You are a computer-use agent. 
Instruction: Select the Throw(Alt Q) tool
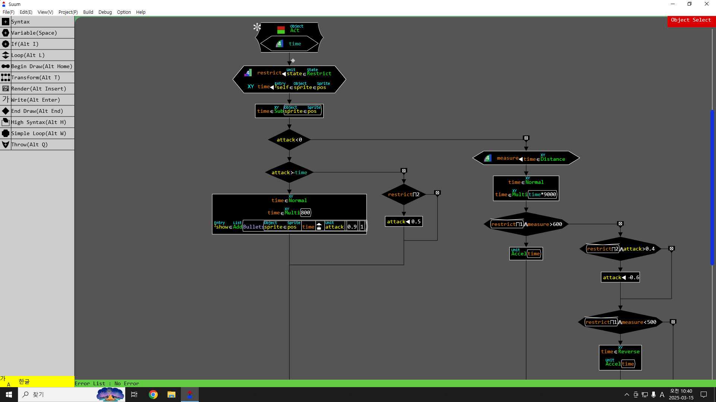click(29, 144)
